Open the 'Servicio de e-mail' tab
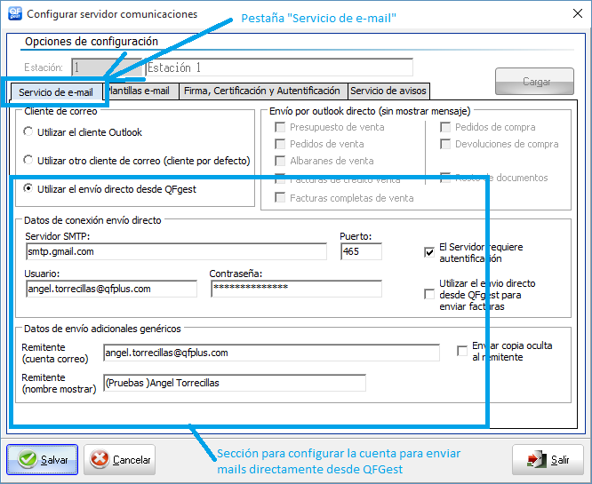The width and height of the screenshot is (592, 484). (x=56, y=91)
